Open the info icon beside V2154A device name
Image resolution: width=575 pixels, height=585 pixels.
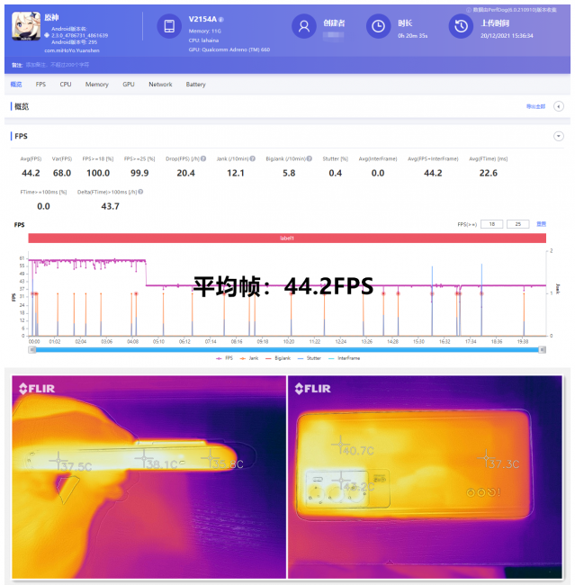221,20
